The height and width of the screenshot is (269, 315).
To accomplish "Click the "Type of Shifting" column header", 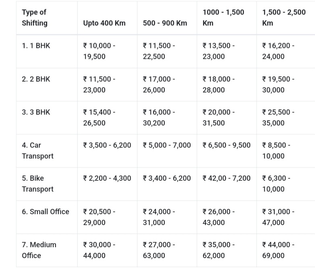I will pyautogui.click(x=35, y=18).
